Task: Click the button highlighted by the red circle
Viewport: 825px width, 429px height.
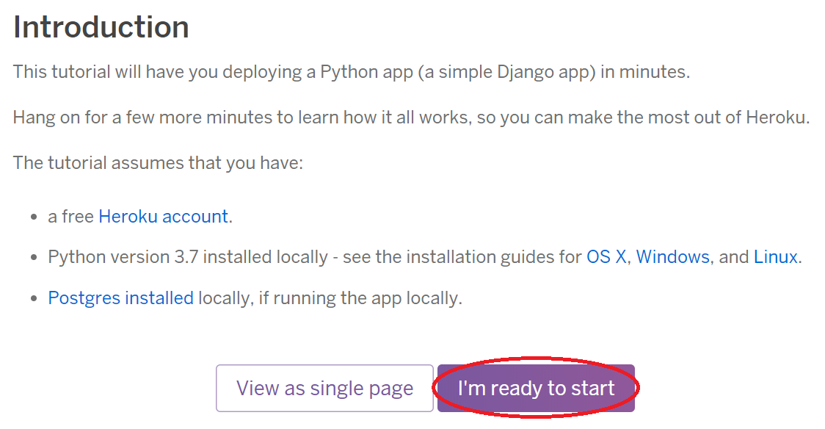Action: pyautogui.click(x=537, y=388)
